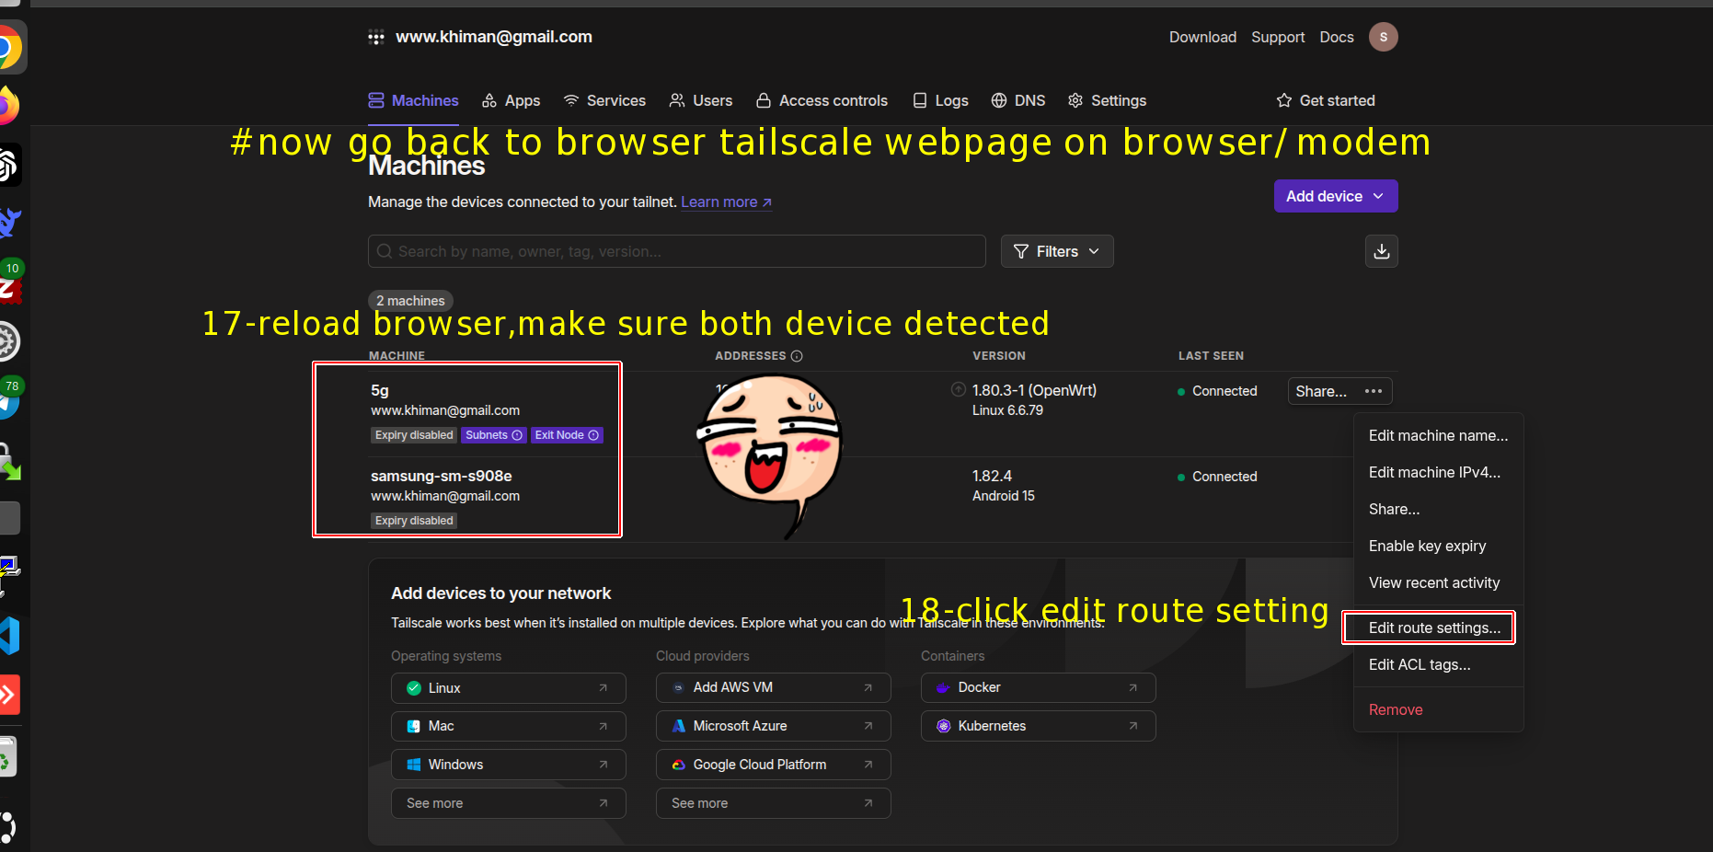
Task: Open Visual Studio Code from the dock
Action: (9, 636)
